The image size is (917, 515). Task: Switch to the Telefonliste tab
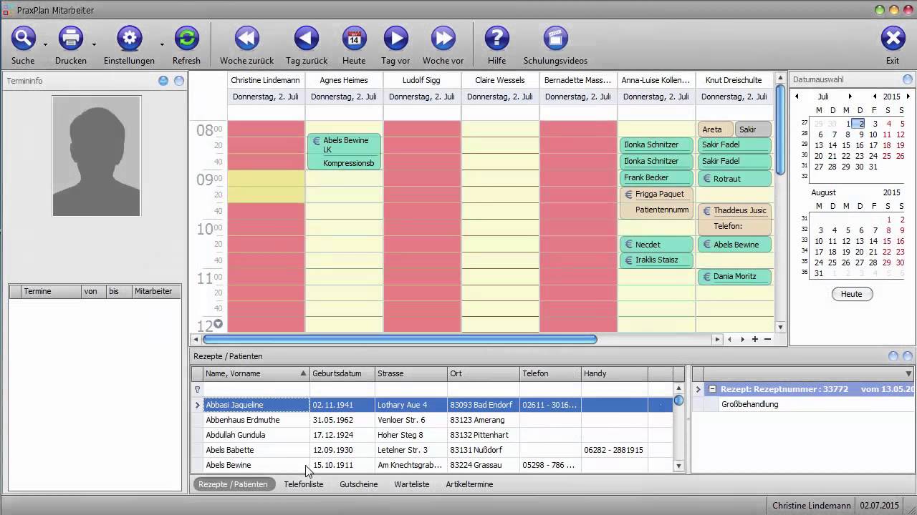click(x=303, y=484)
